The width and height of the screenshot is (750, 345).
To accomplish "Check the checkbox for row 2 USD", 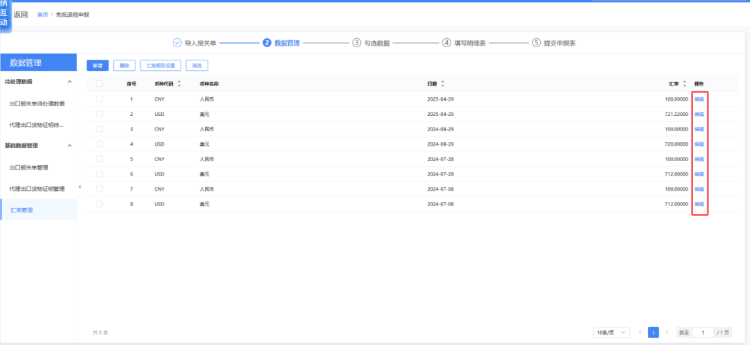I will coord(99,114).
